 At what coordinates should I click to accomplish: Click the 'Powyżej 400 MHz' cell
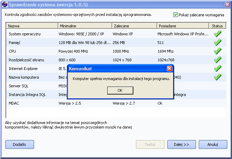[x=73, y=51]
